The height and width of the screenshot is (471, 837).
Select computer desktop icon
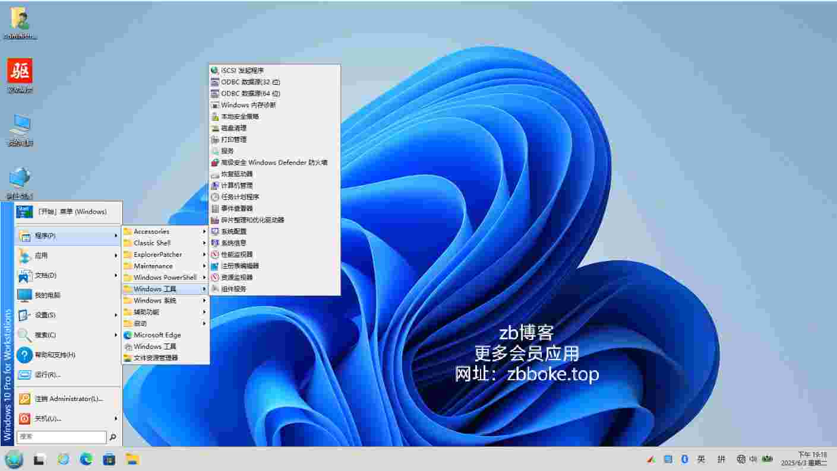[20, 131]
